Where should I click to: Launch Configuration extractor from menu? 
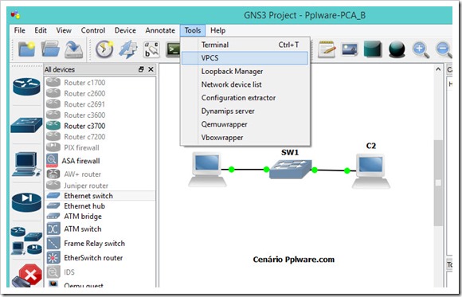click(x=245, y=98)
